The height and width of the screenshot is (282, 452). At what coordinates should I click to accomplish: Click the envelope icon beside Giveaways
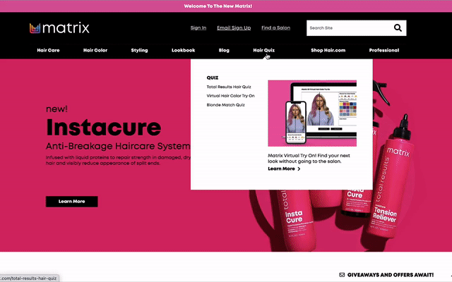coord(342,275)
